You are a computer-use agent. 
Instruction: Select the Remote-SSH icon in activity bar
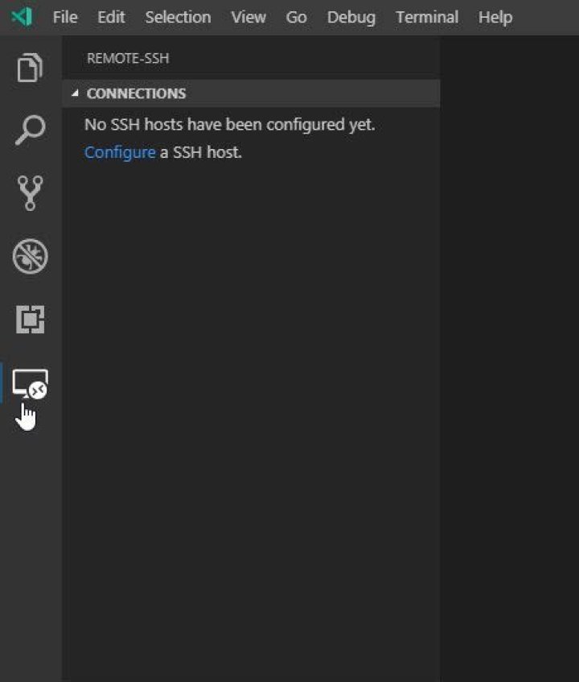[x=31, y=384]
